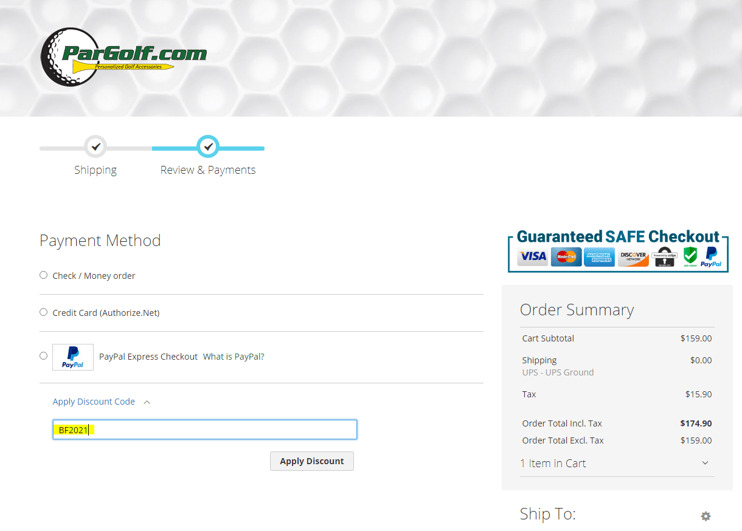Expand the 1 Item in Cart summary
The image size is (742, 531).
click(x=553, y=463)
